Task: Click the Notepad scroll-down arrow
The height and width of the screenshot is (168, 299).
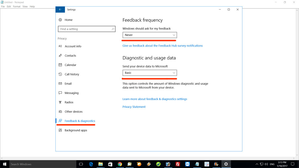Action: [297, 155]
